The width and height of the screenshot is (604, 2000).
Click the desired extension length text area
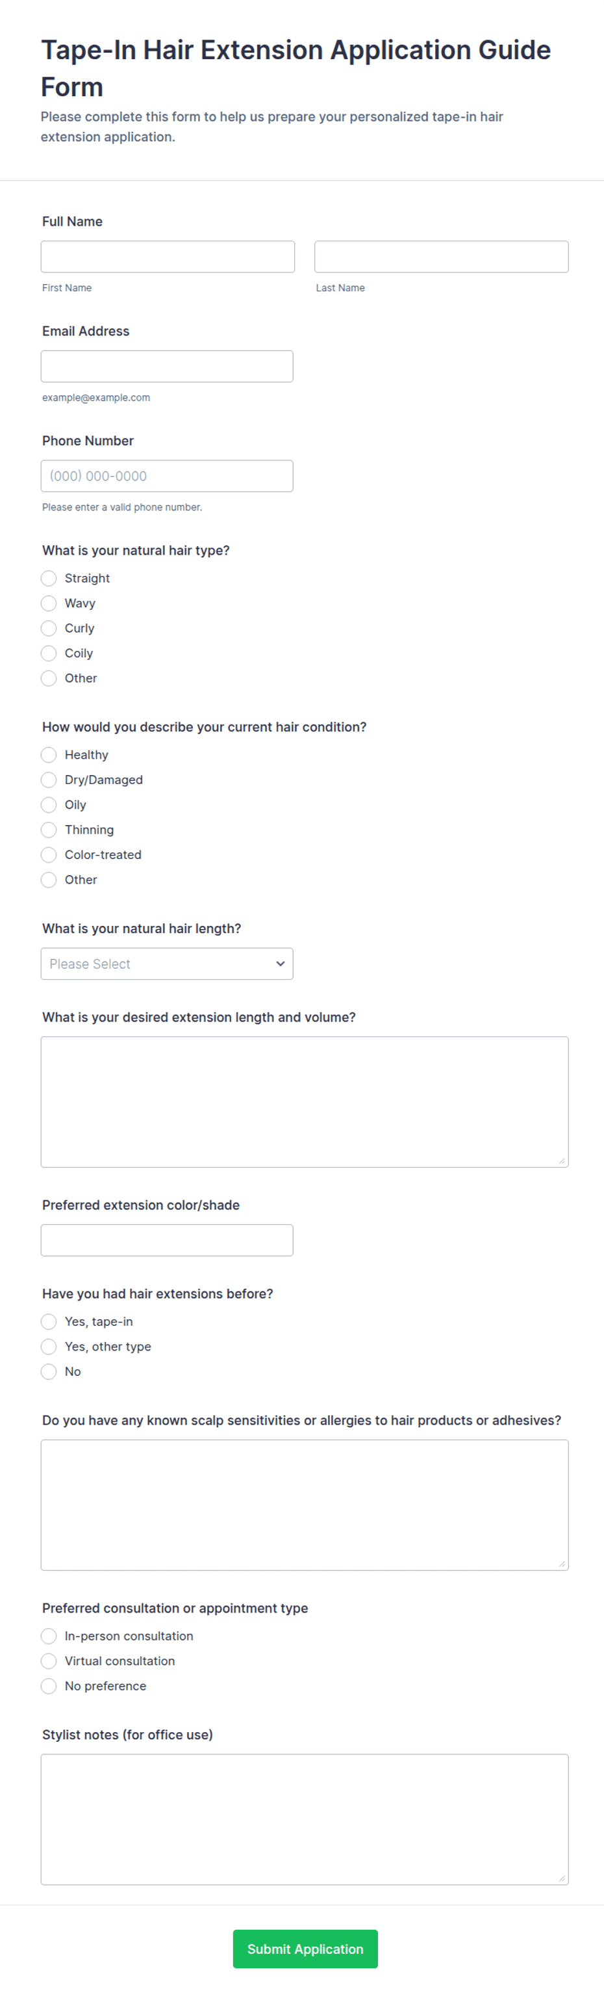305,1101
